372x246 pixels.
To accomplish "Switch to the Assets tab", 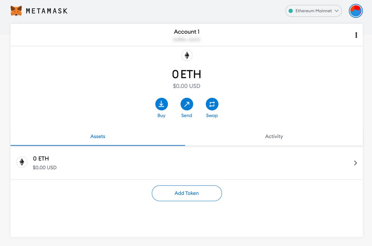I will (x=98, y=136).
